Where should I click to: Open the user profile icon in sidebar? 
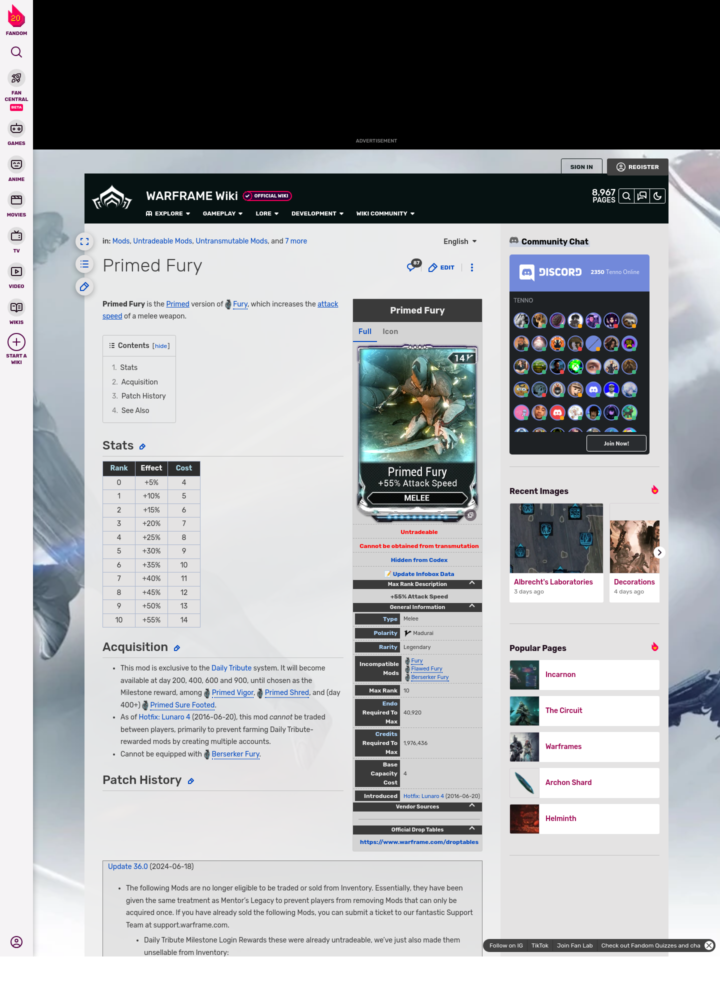pos(16,942)
